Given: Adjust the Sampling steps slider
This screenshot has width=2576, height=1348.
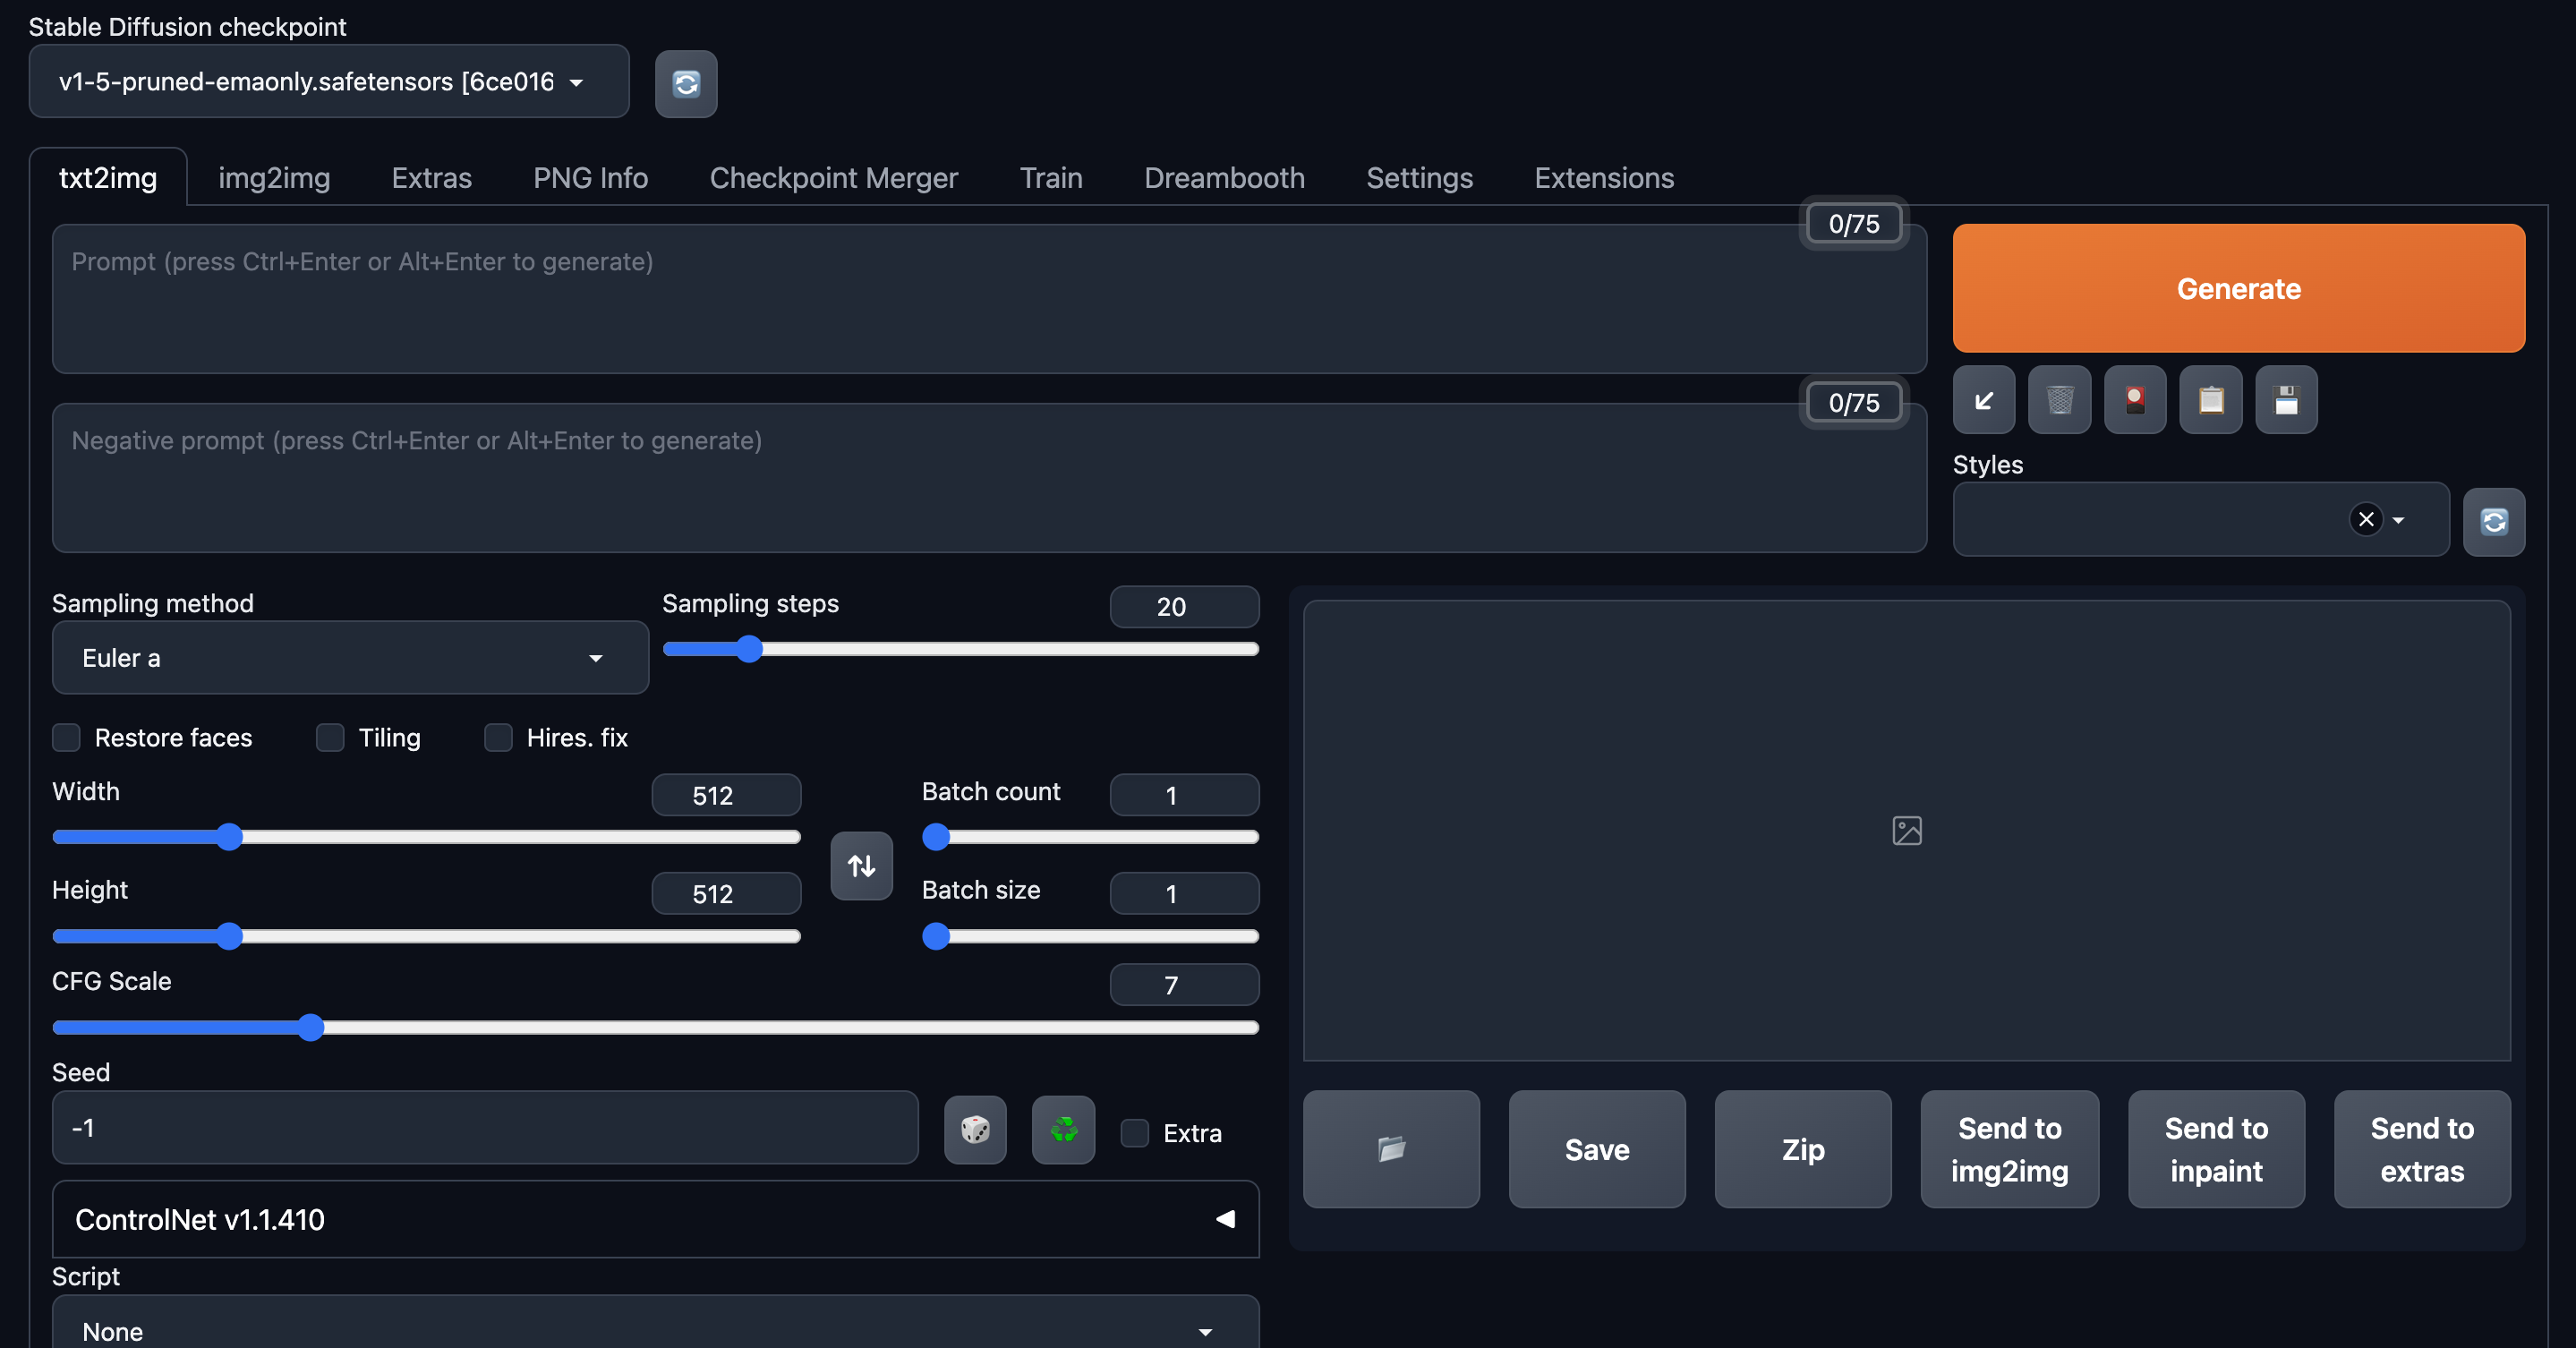Looking at the screenshot, I should tap(960, 649).
